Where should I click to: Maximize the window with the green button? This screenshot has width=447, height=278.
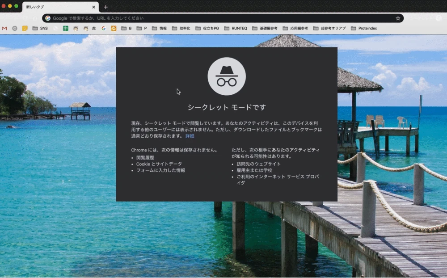[16, 6]
